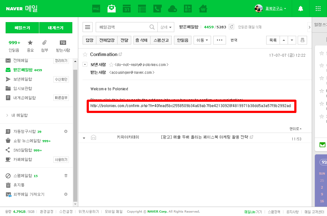Open the Naver Cloud icon
This screenshot has width=327, height=216.
(172, 9)
